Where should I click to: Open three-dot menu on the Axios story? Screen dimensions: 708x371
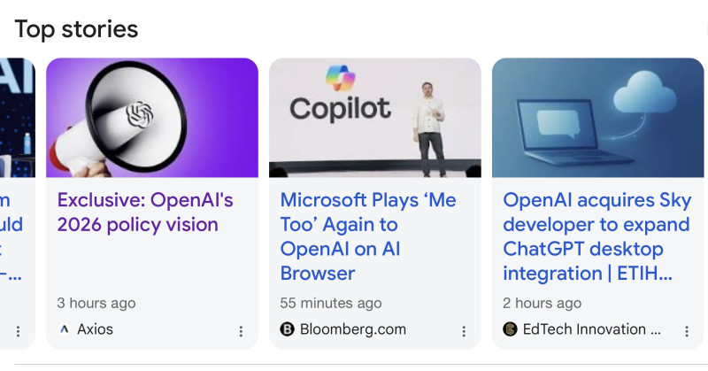pyautogui.click(x=241, y=331)
